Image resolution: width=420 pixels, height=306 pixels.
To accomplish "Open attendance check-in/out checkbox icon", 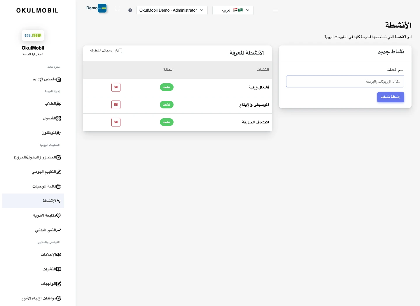I will [x=59, y=157].
